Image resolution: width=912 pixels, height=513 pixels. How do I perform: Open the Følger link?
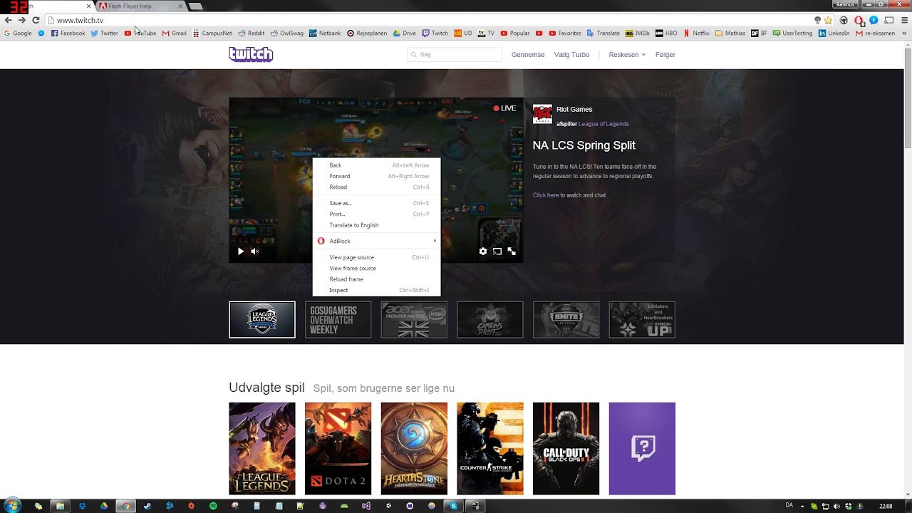pyautogui.click(x=665, y=55)
